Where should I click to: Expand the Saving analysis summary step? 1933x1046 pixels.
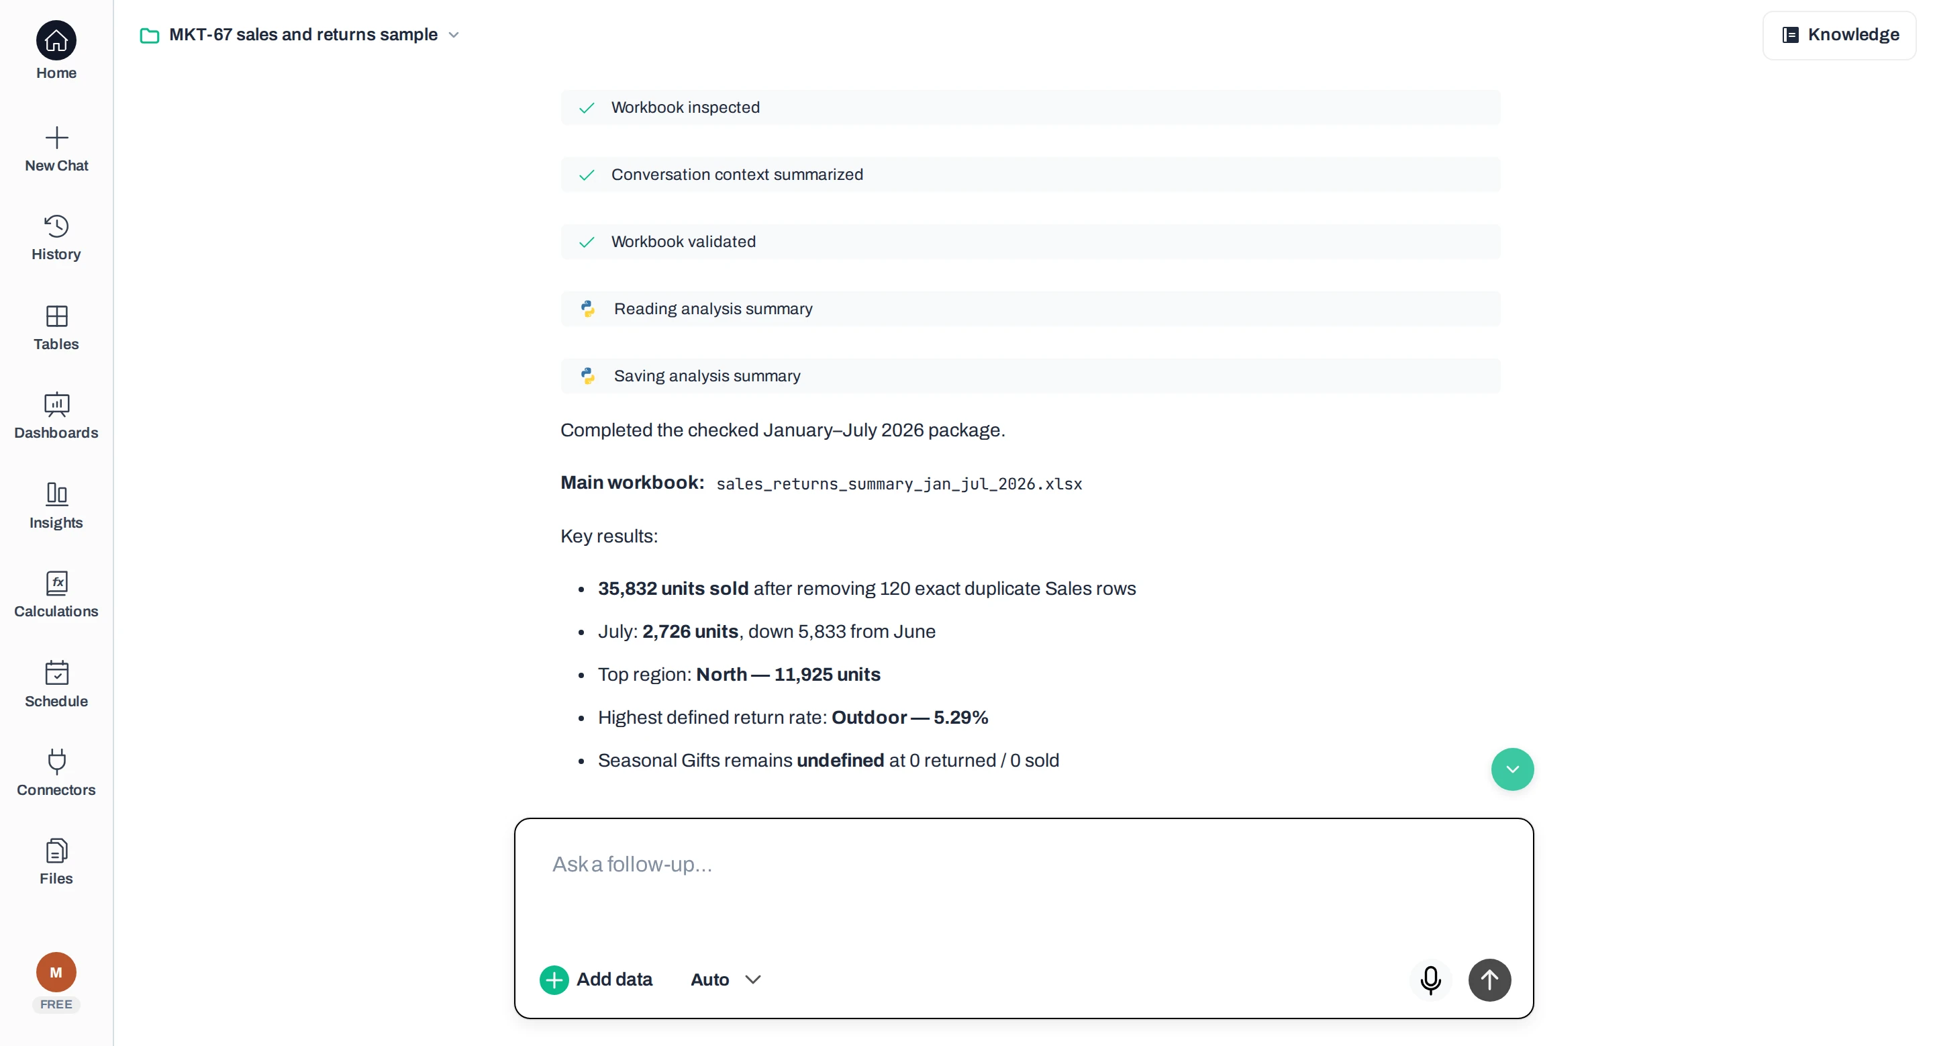point(1030,376)
